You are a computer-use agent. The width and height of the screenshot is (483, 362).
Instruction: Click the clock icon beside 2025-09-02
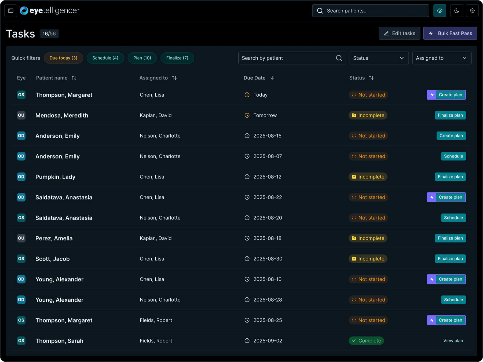pos(247,341)
